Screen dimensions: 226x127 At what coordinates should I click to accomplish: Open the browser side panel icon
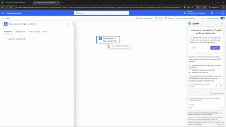[204, 7]
